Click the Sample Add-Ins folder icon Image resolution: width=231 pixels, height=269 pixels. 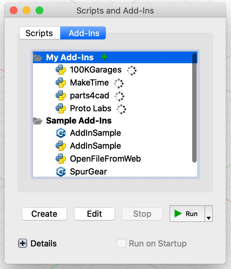click(38, 121)
